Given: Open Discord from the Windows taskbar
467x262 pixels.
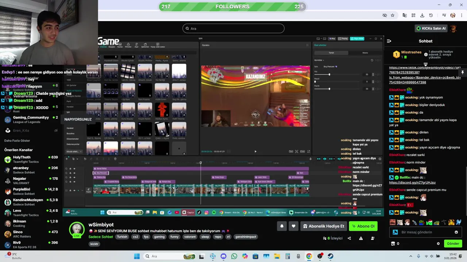Looking at the screenshot, I should coord(223,256).
